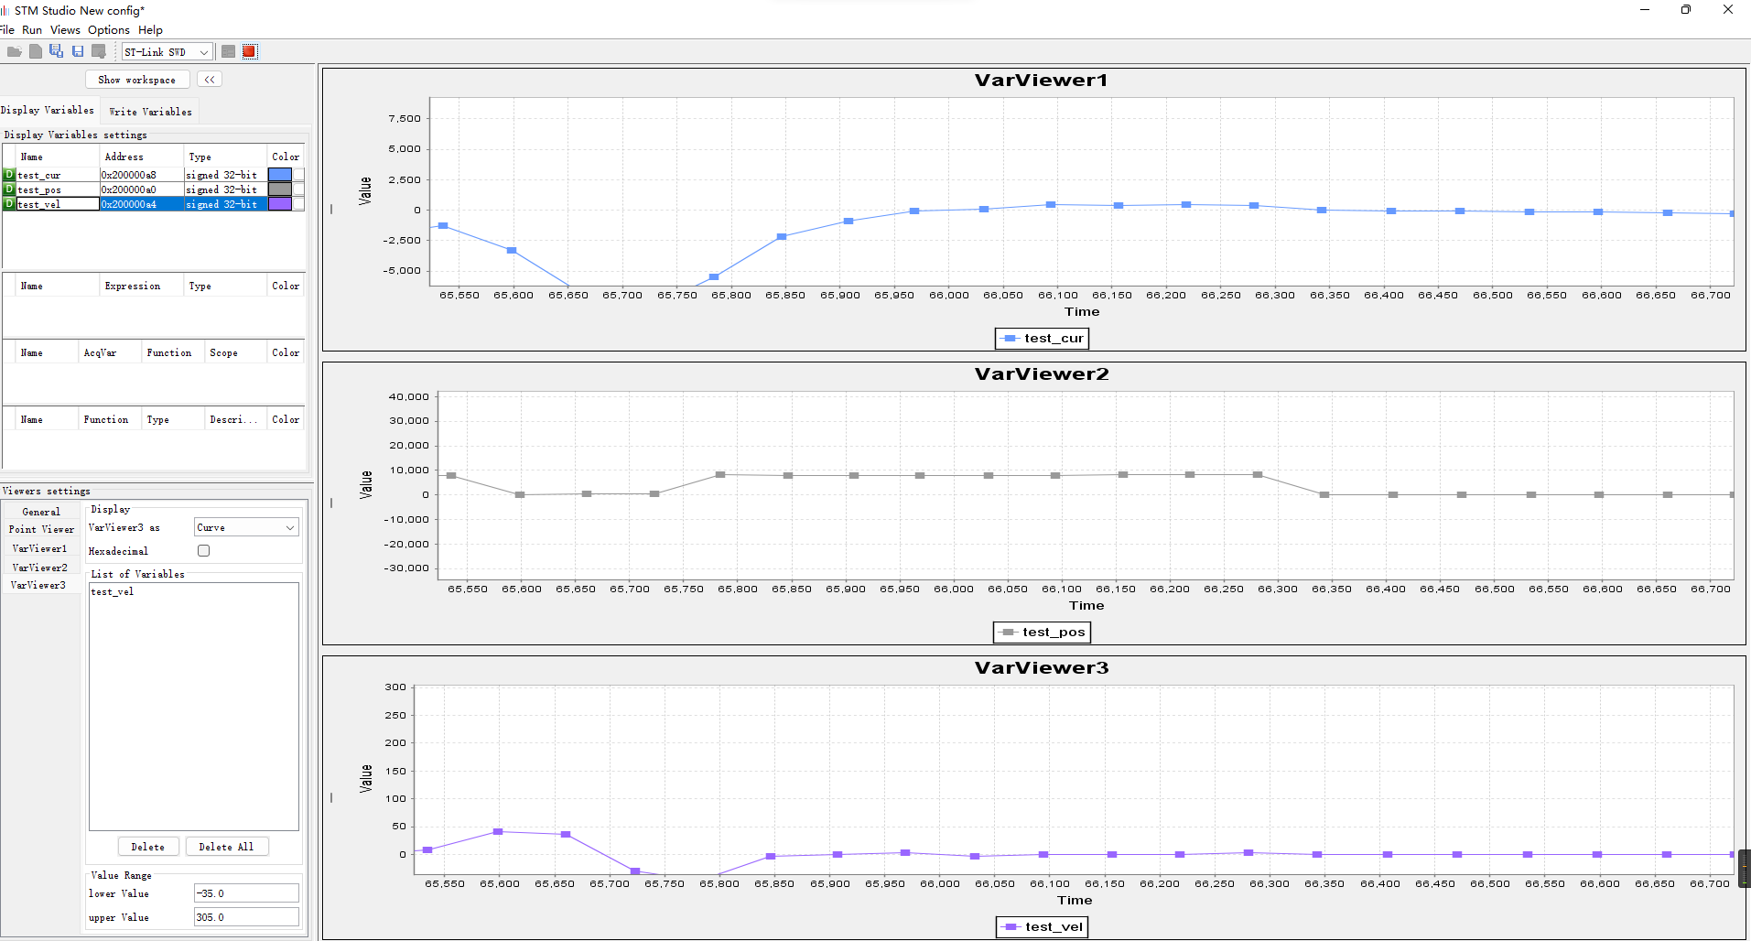Click the Delete All button
This screenshot has width=1751, height=941.
pos(226,847)
